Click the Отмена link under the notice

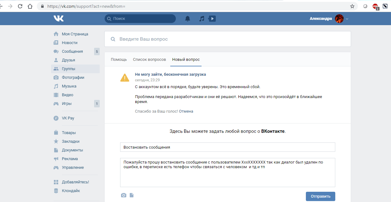pos(186,111)
